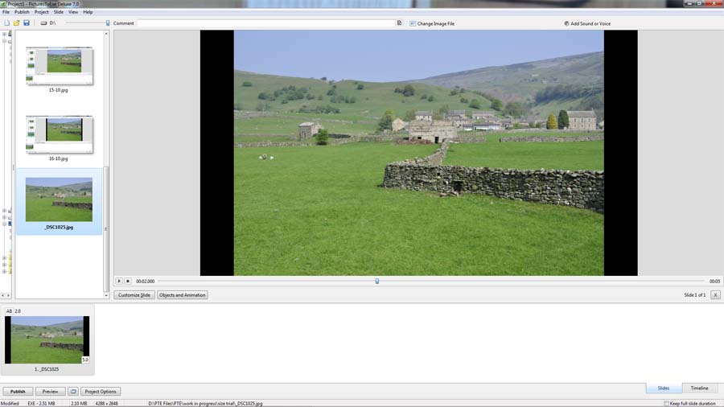Click the Customize Slide button
724x407 pixels.
pyautogui.click(x=134, y=295)
